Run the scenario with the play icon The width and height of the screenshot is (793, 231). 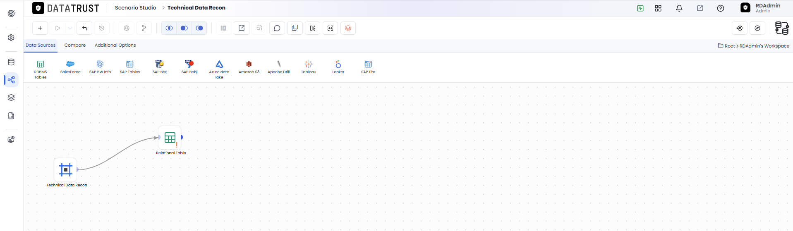tap(57, 28)
